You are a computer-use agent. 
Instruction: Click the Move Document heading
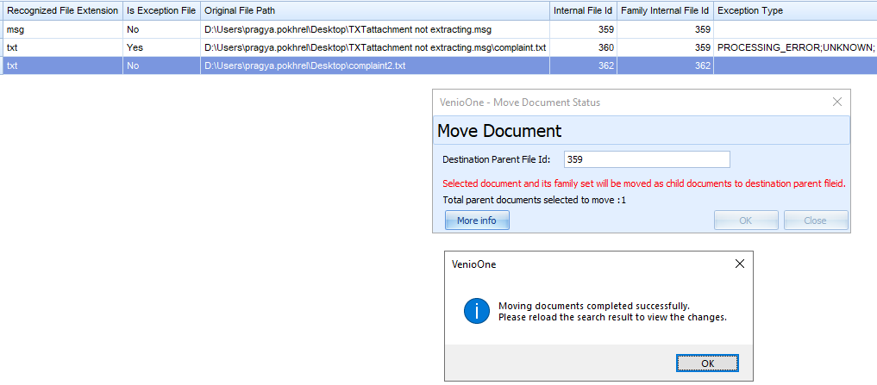pos(499,131)
